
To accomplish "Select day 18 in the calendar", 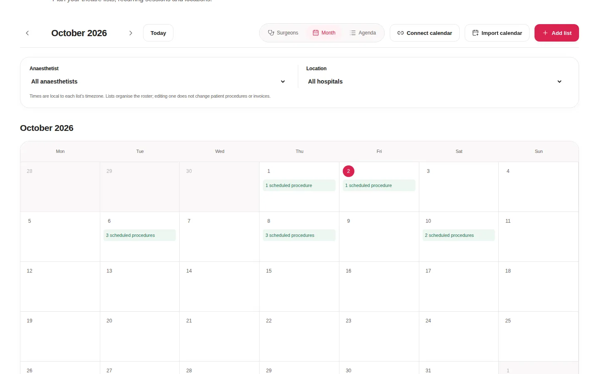I will (508, 271).
